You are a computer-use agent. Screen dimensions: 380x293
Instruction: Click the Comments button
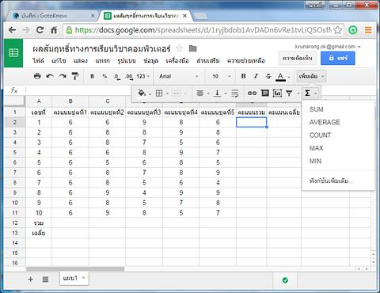298,58
